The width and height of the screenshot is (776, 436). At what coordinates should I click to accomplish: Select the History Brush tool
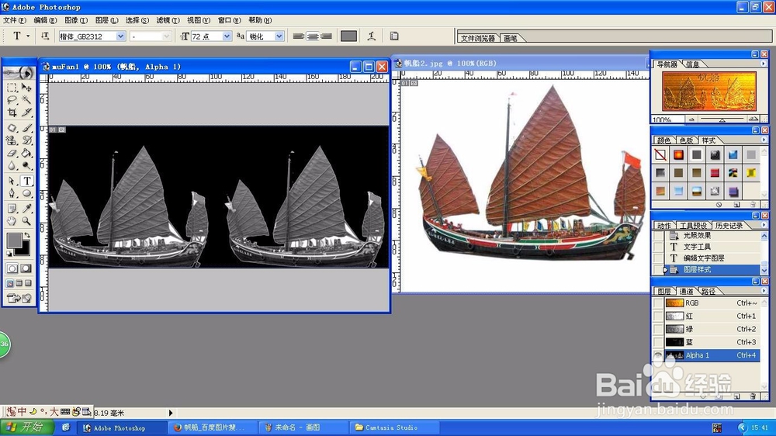(x=26, y=140)
